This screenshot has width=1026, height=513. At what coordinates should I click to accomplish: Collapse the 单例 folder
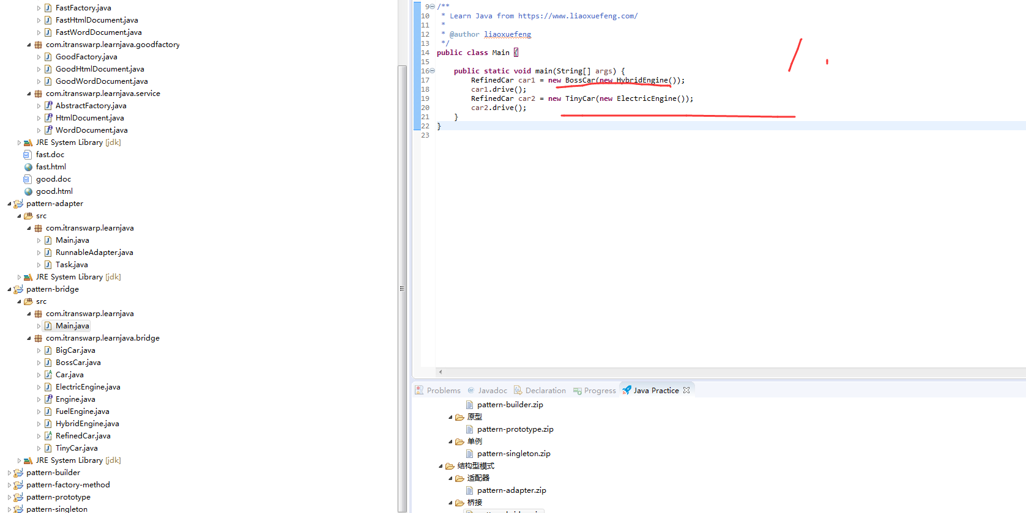(x=450, y=441)
